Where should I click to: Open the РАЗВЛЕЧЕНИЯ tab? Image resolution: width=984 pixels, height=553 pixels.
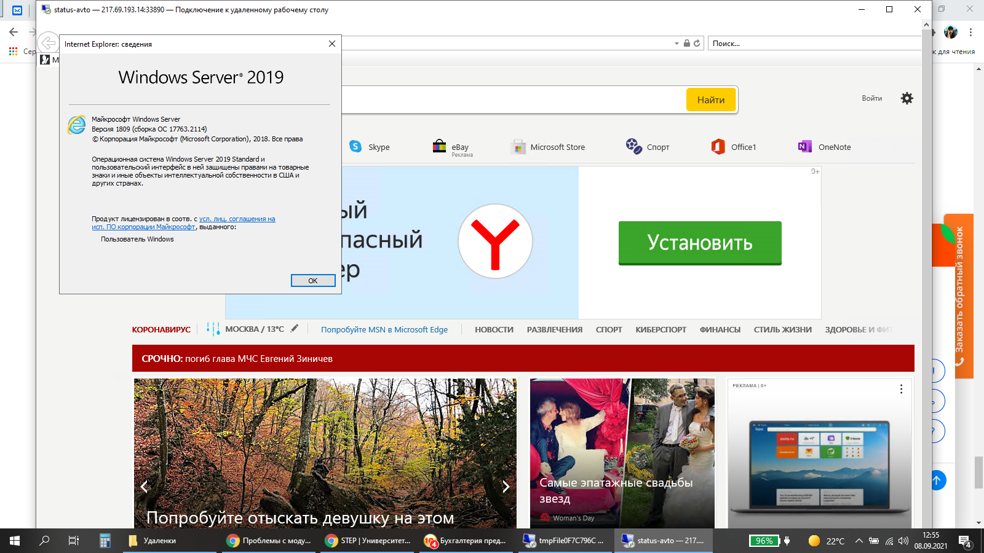point(555,329)
